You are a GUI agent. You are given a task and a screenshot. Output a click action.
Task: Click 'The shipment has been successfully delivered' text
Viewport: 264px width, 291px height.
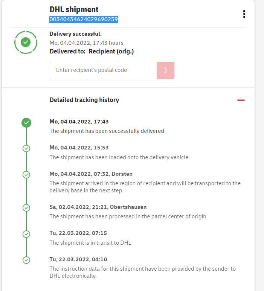[x=107, y=131]
